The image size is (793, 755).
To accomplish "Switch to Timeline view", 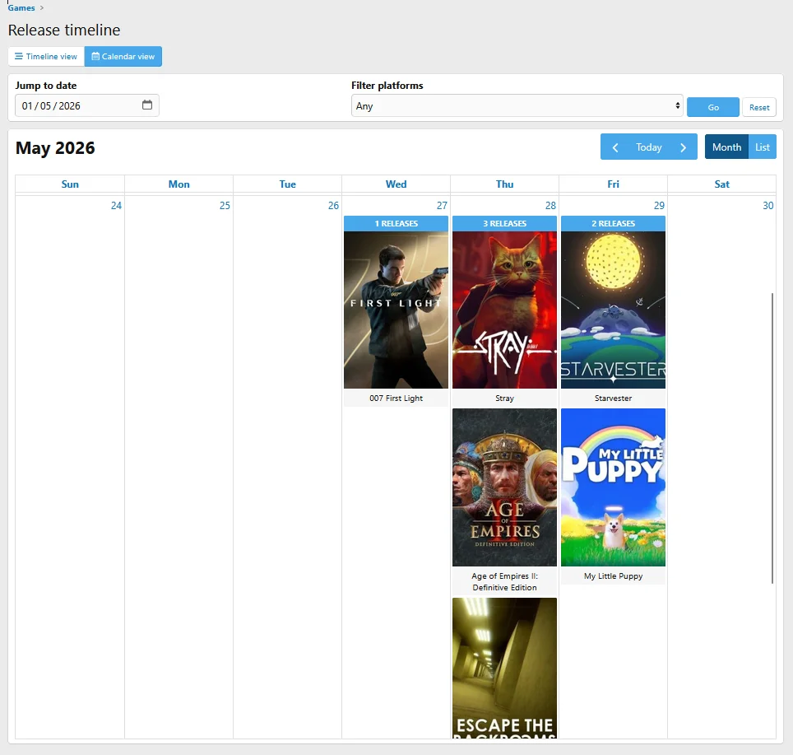I will tap(46, 56).
